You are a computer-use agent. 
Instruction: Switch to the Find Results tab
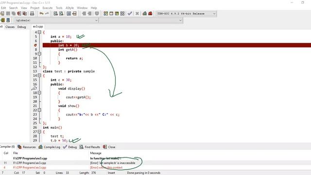tap(90, 147)
